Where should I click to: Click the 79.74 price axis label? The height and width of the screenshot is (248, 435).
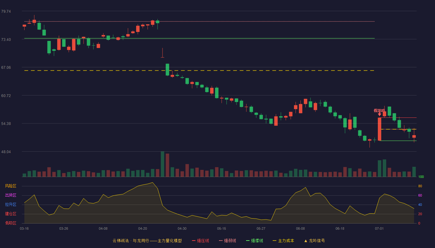tap(6, 11)
